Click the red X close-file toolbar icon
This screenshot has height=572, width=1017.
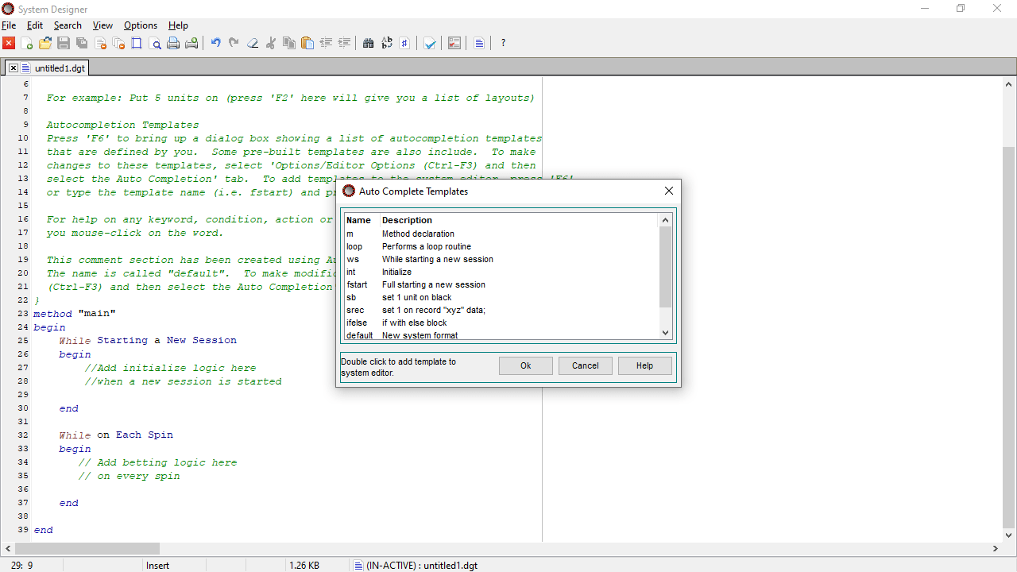(x=9, y=43)
